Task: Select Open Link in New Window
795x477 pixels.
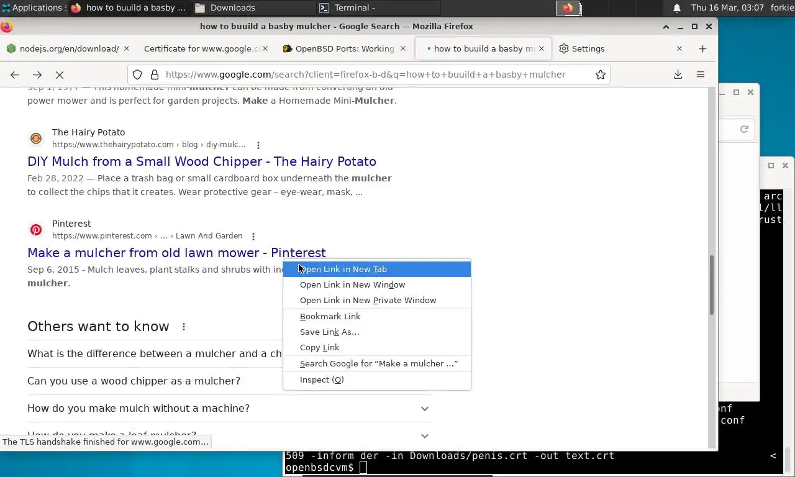Action: (x=377, y=284)
